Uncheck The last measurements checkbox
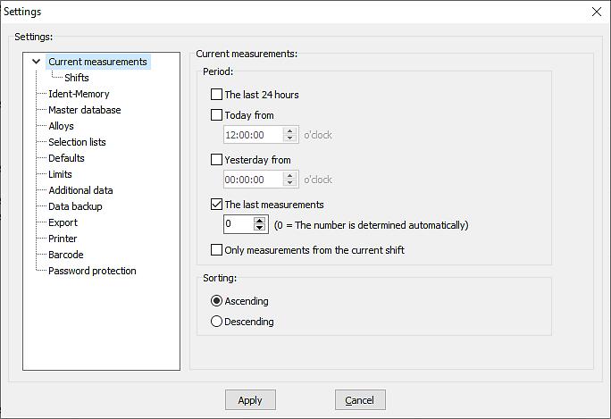The width and height of the screenshot is (611, 419). pyautogui.click(x=216, y=205)
